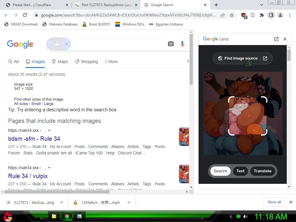
Task: Open Google Lens in a new tab
Action: point(276,39)
